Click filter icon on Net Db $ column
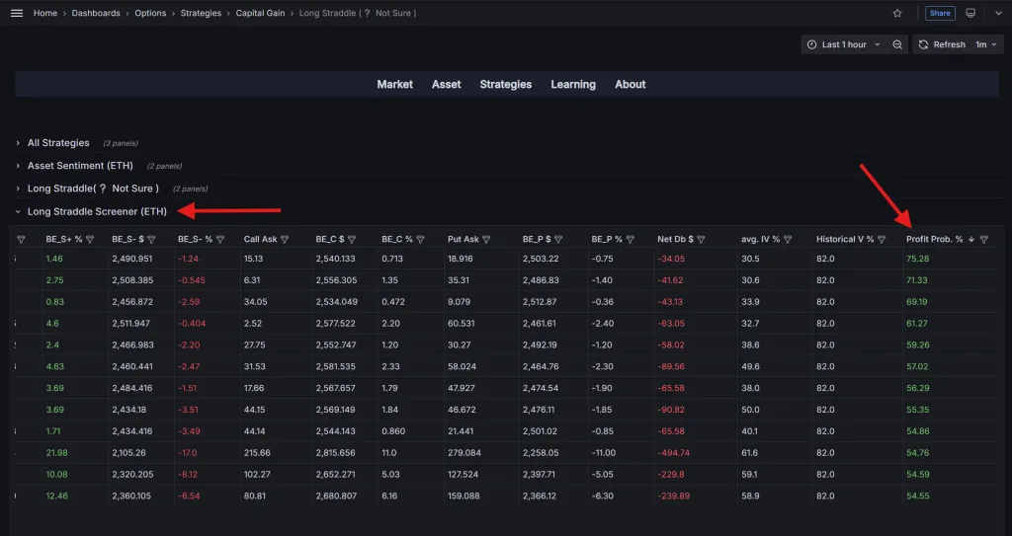1012x536 pixels. pyautogui.click(x=705, y=239)
